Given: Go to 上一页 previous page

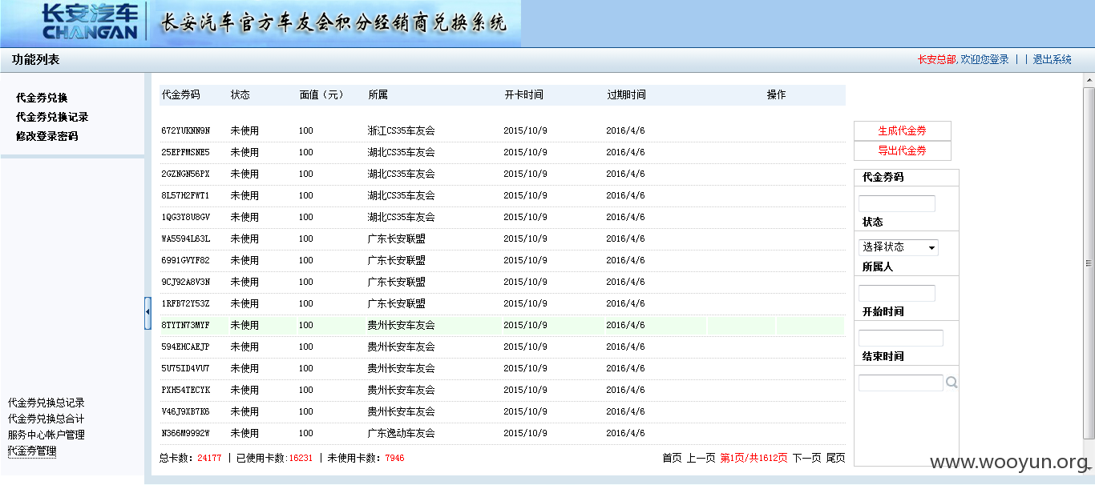Looking at the screenshot, I should tap(701, 458).
